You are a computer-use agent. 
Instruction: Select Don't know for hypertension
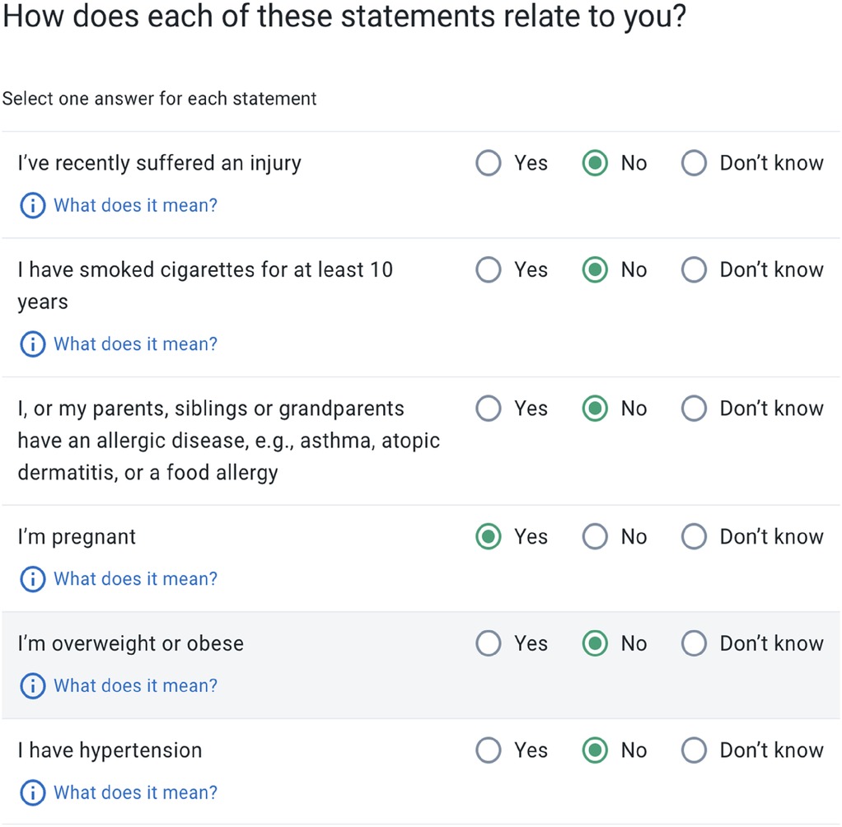(694, 750)
